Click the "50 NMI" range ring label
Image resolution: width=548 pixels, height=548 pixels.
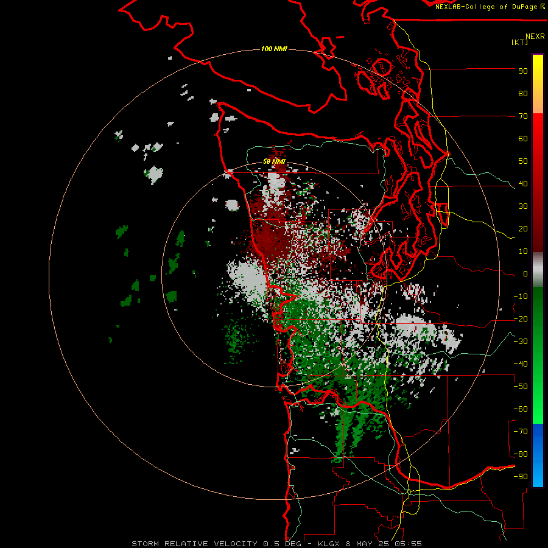tap(274, 162)
